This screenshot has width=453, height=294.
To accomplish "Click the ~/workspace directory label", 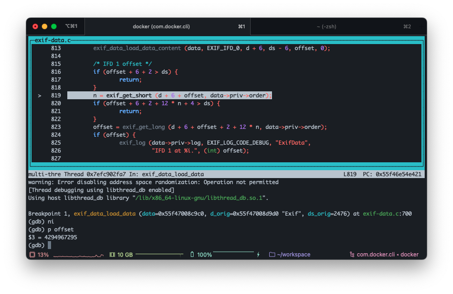I will 293,255.
